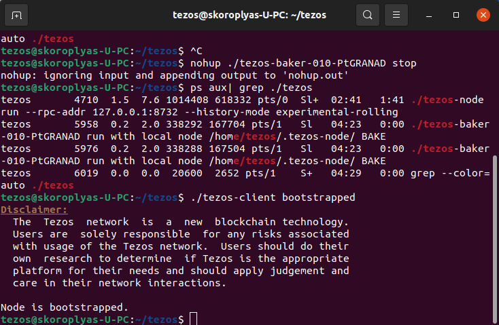
Task: Minimize the terminal window
Action: (x=429, y=15)
